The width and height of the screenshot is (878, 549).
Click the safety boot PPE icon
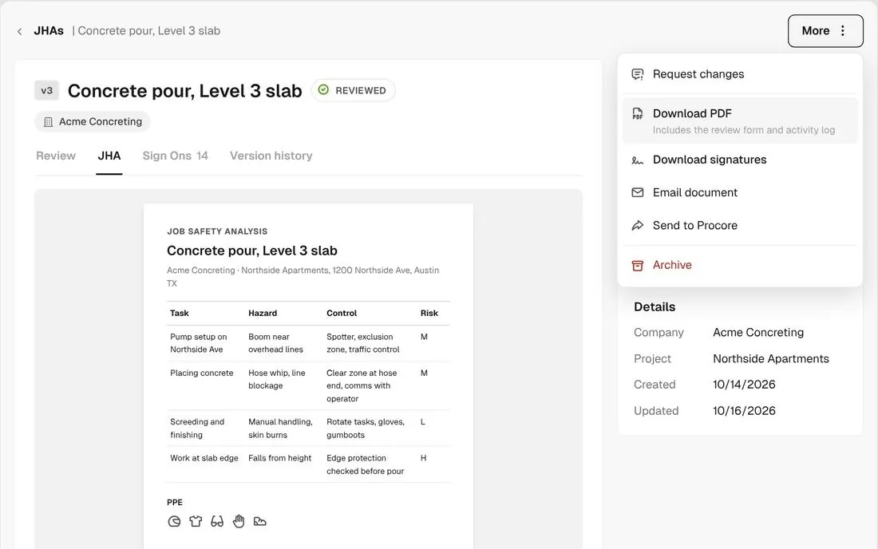[x=260, y=522]
